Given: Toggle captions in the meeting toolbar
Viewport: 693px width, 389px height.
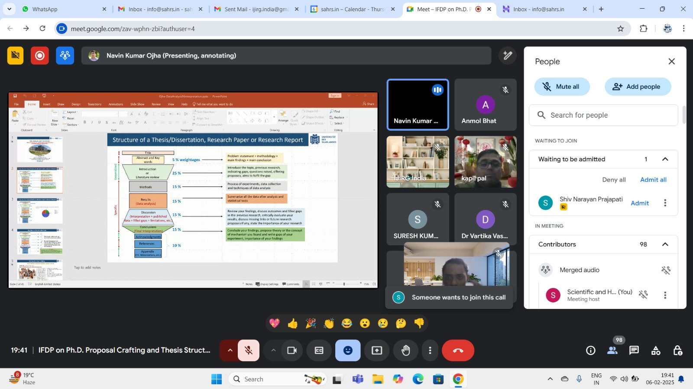Looking at the screenshot, I should click(x=319, y=350).
